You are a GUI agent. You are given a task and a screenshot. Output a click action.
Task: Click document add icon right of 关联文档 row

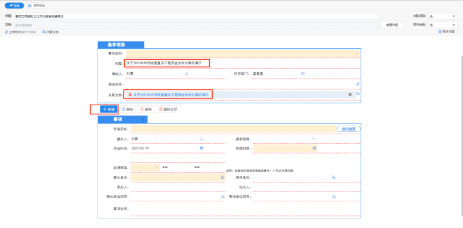pos(358,93)
